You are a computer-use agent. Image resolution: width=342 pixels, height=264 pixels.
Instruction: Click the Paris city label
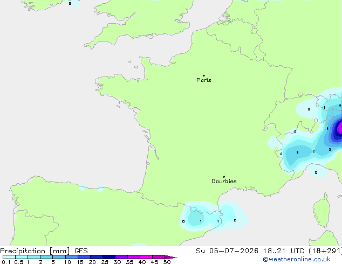(x=204, y=80)
